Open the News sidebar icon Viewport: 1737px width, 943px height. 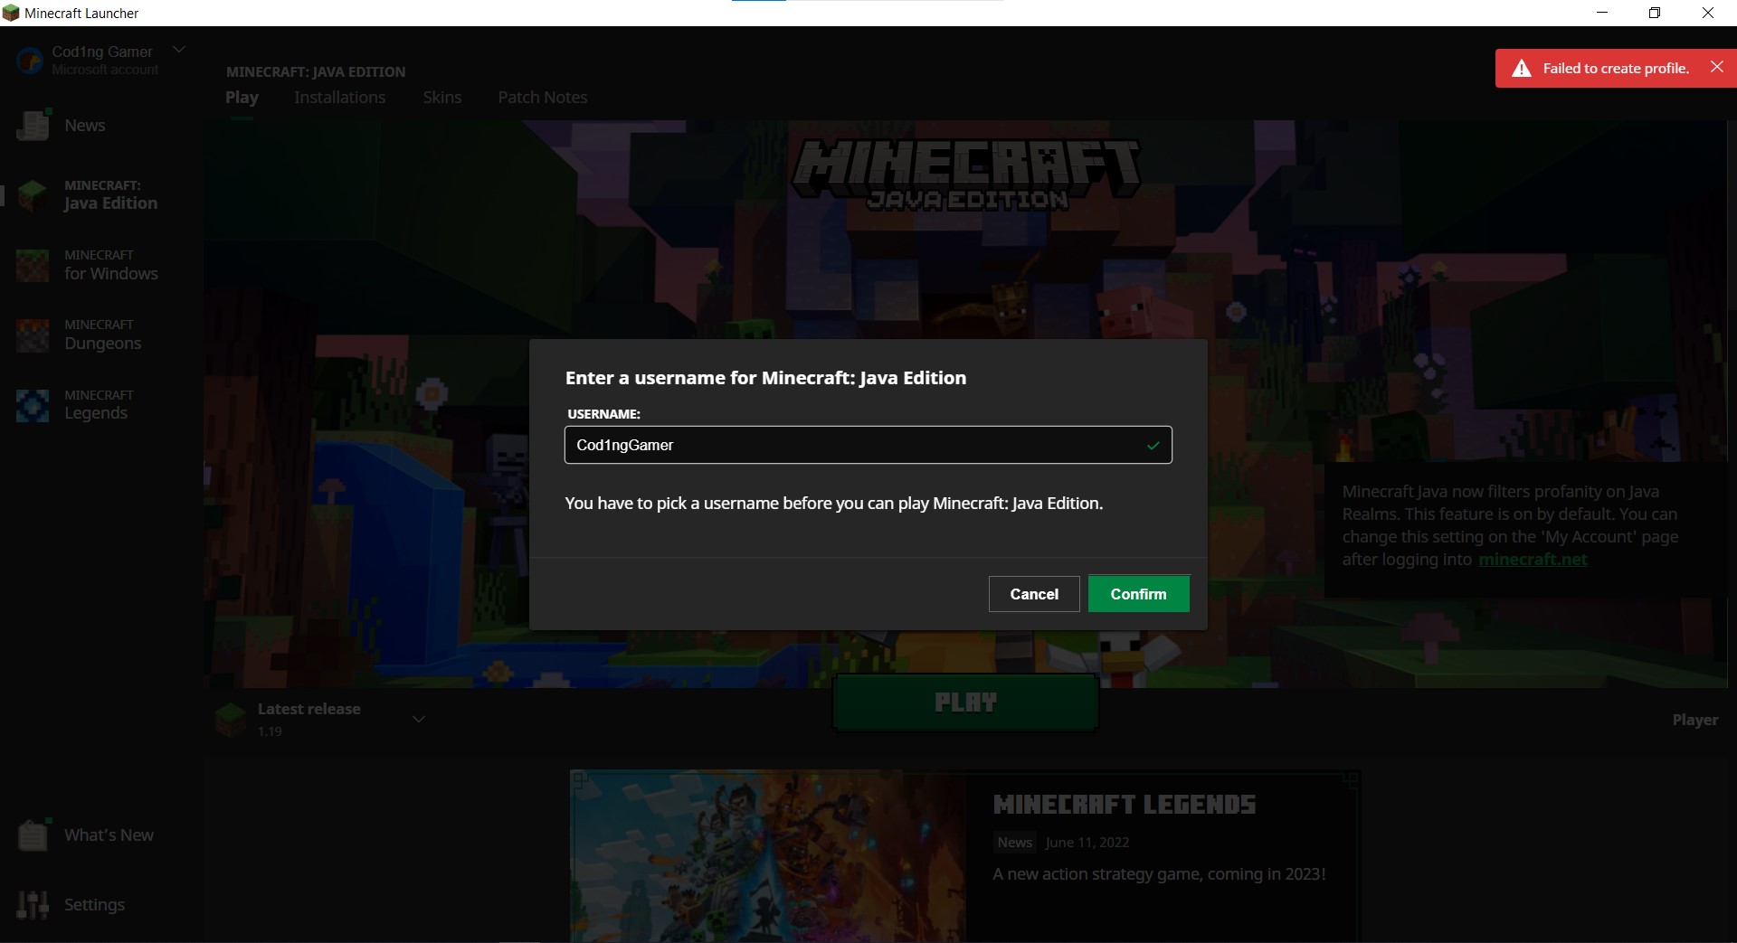click(x=33, y=126)
